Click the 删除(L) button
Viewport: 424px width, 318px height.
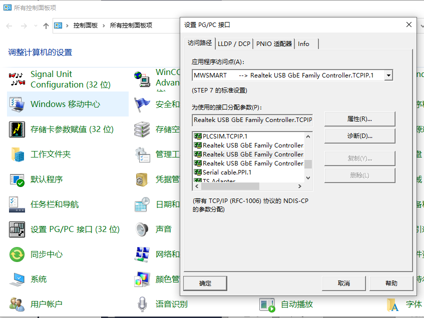point(359,175)
